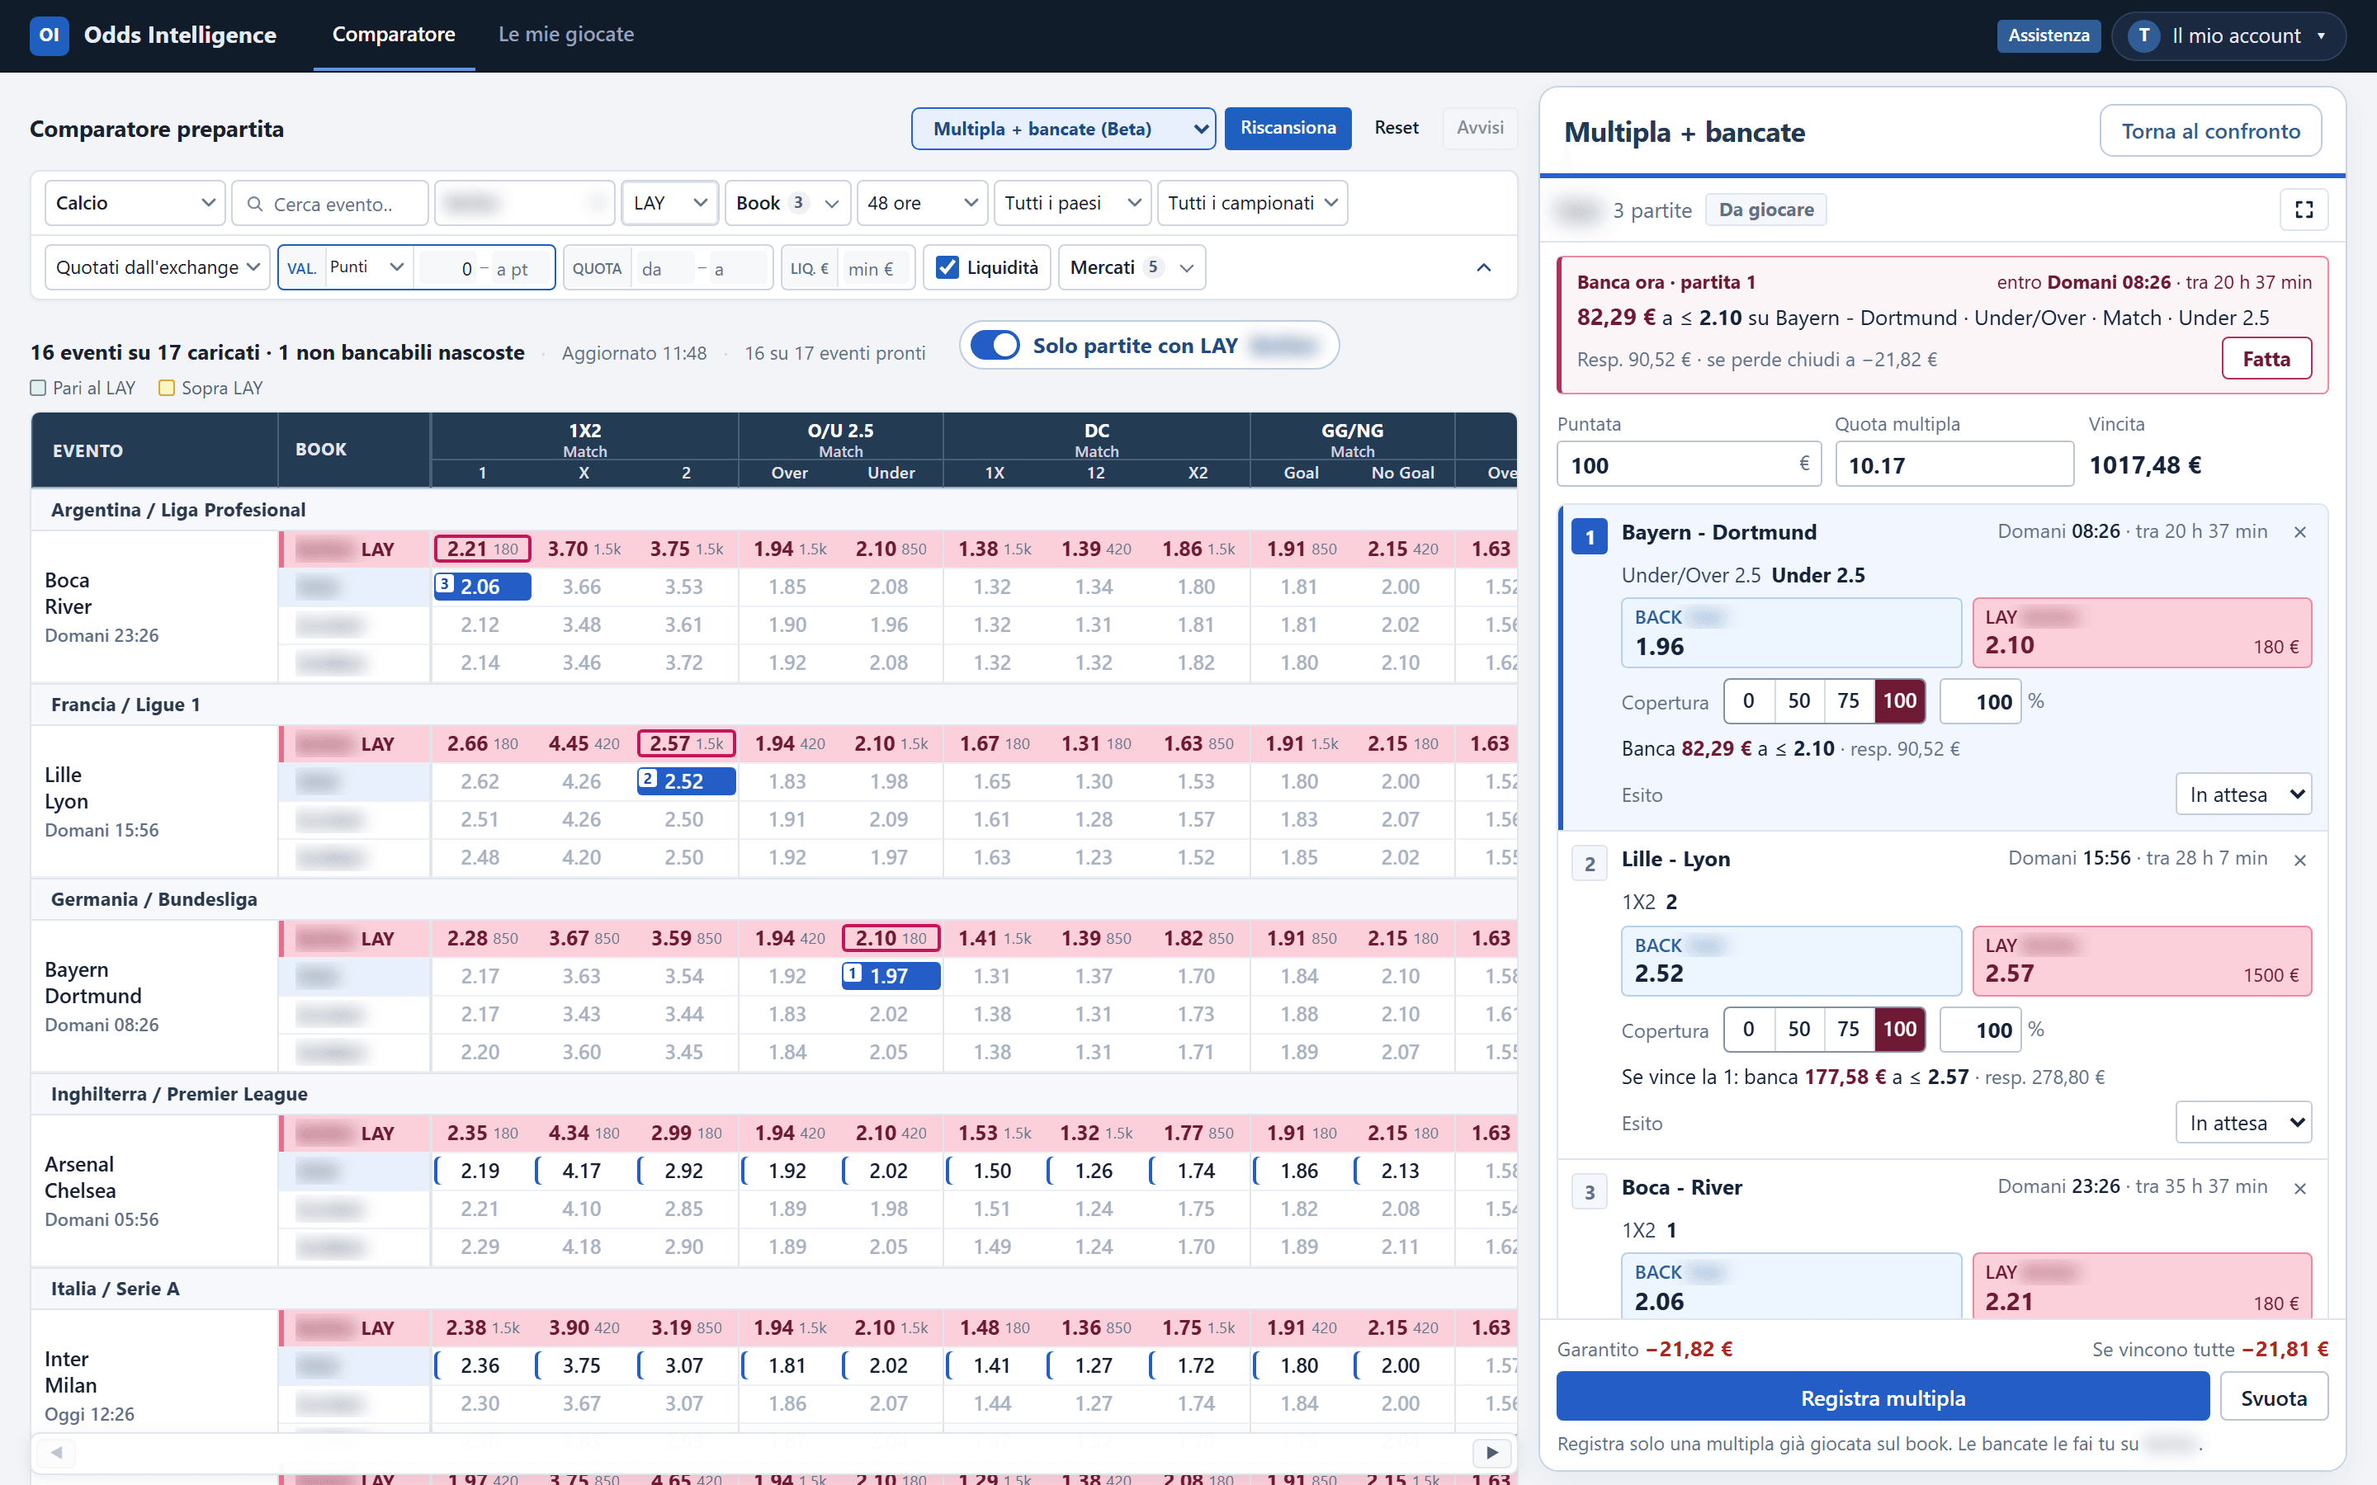The height and width of the screenshot is (1485, 2377).
Task: Mark Banca ora partita 1 as Fatta
Action: [x=2266, y=359]
